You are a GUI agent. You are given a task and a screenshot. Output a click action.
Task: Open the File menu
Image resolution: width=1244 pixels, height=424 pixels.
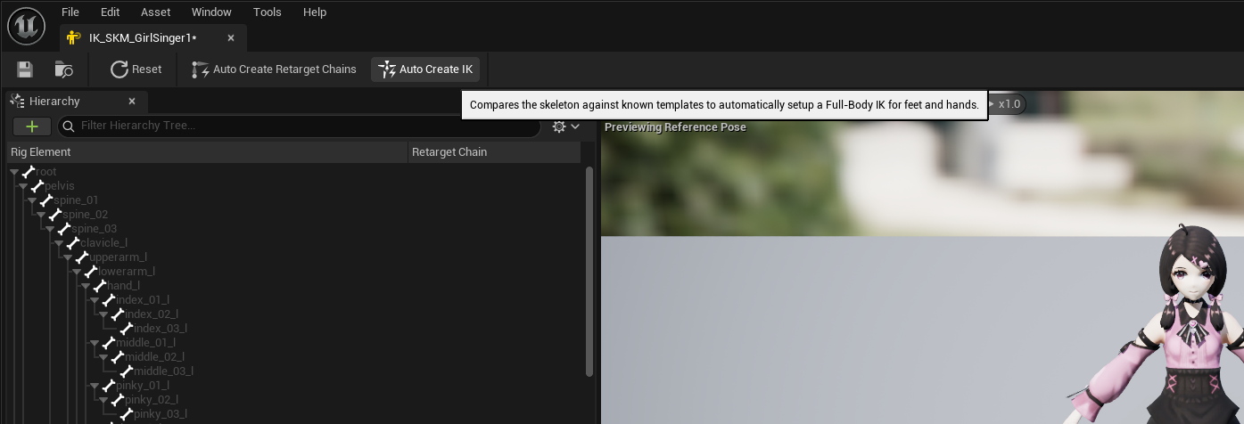70,12
